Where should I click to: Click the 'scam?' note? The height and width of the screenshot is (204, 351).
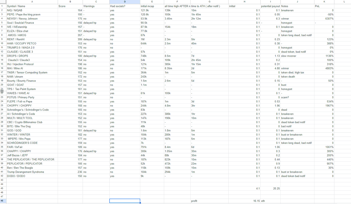click(x=285, y=97)
